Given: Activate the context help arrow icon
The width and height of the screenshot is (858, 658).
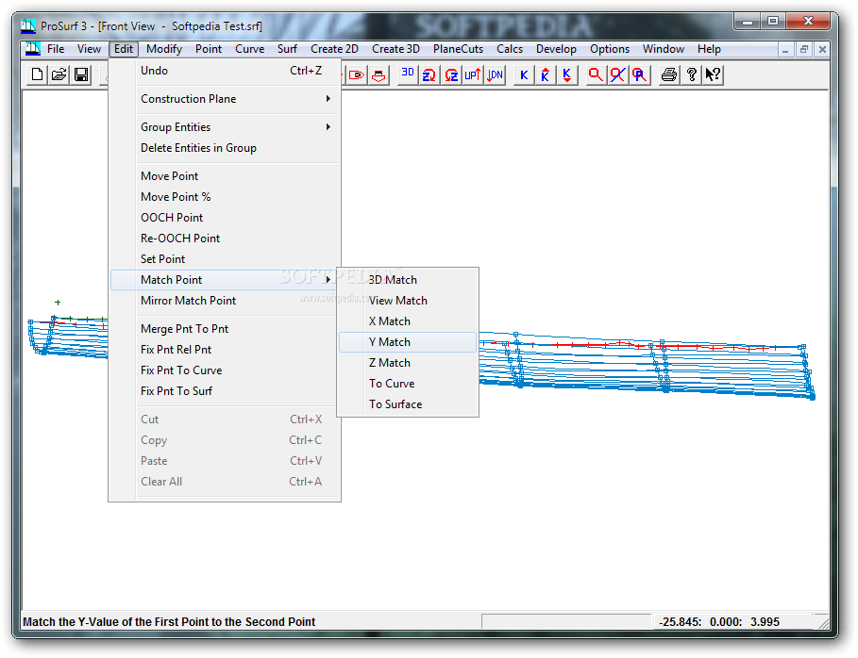Looking at the screenshot, I should [x=713, y=74].
